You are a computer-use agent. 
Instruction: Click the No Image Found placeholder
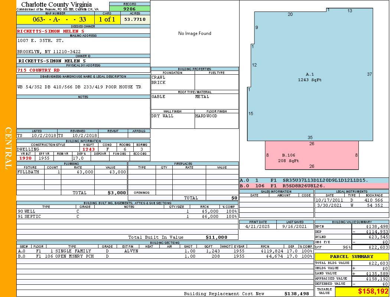pos(195,33)
